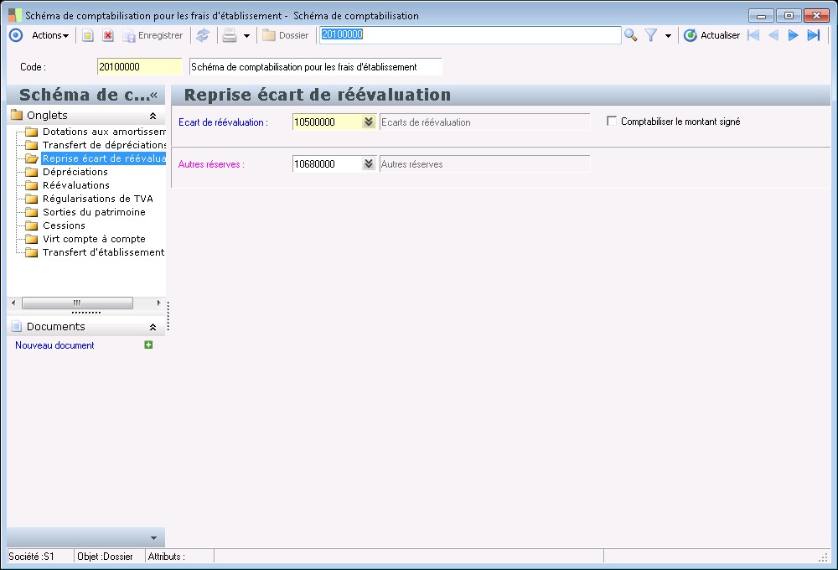Click the Code input field
The height and width of the screenshot is (570, 838).
[139, 67]
